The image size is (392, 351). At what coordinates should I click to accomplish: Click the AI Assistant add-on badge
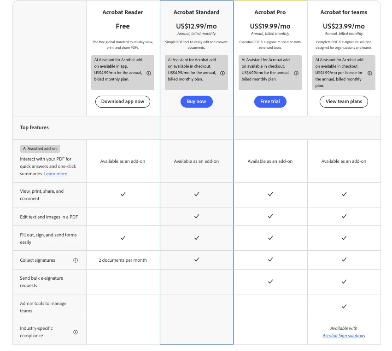pos(40,149)
